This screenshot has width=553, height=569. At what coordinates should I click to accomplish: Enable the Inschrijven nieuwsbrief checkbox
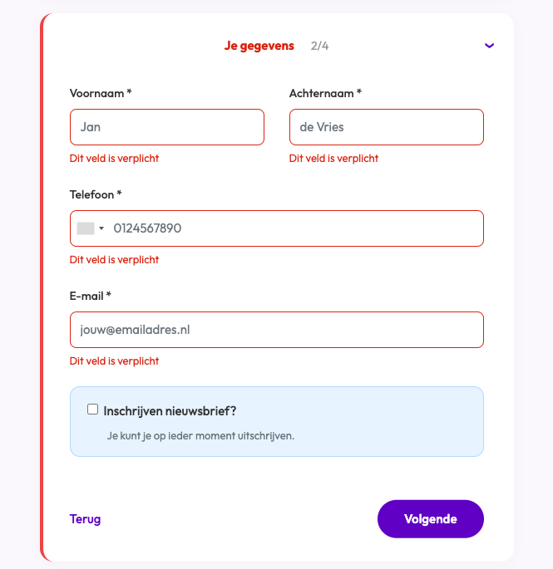point(93,410)
